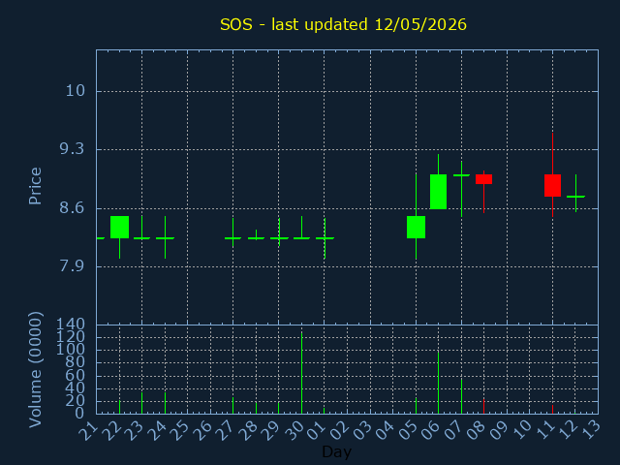Image resolution: width=620 pixels, height=465 pixels.
Task: Click the day tick label "03"
Action: [x=362, y=430]
